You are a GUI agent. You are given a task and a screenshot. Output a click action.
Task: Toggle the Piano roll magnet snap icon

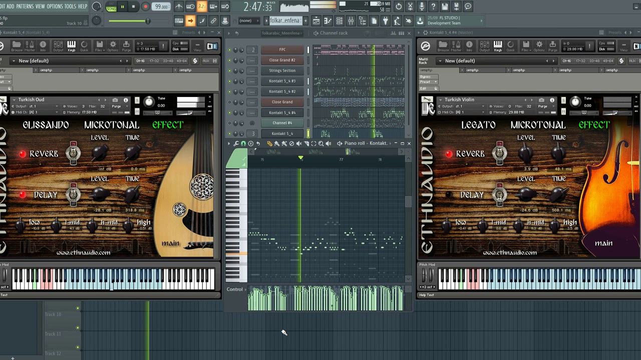click(x=243, y=143)
